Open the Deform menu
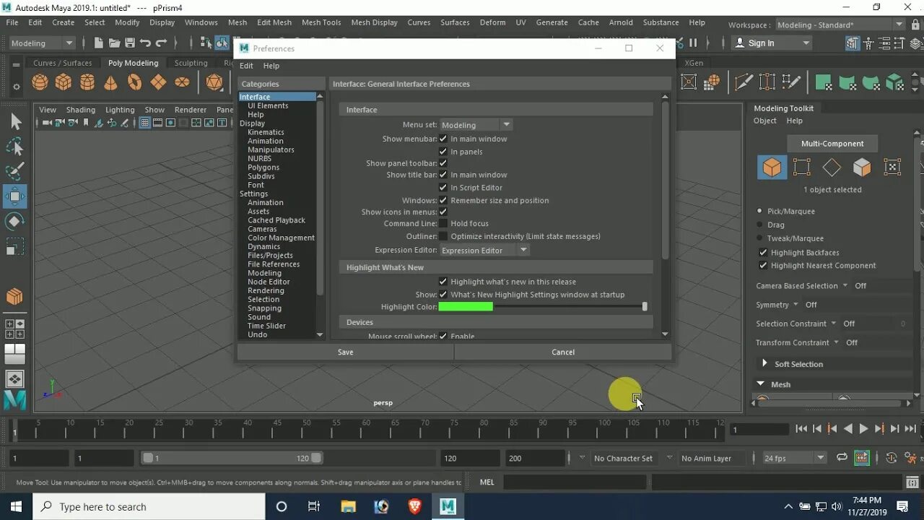Viewport: 924px width, 520px height. coord(492,22)
